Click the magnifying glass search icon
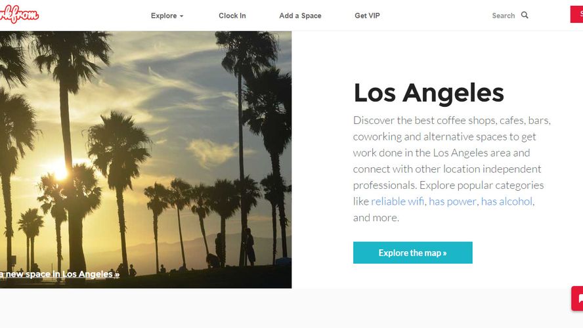This screenshot has height=328, width=583. point(525,15)
